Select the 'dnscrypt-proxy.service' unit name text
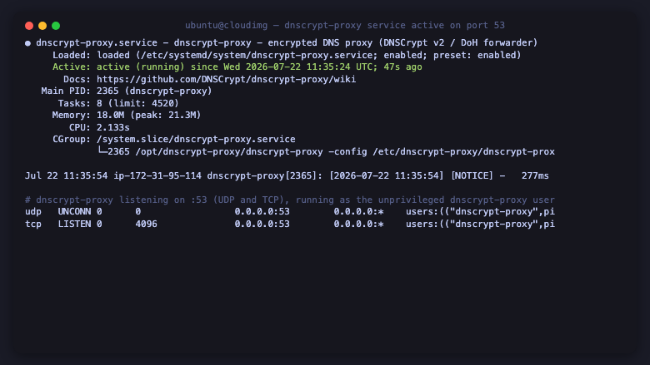650x365 pixels. pos(97,42)
